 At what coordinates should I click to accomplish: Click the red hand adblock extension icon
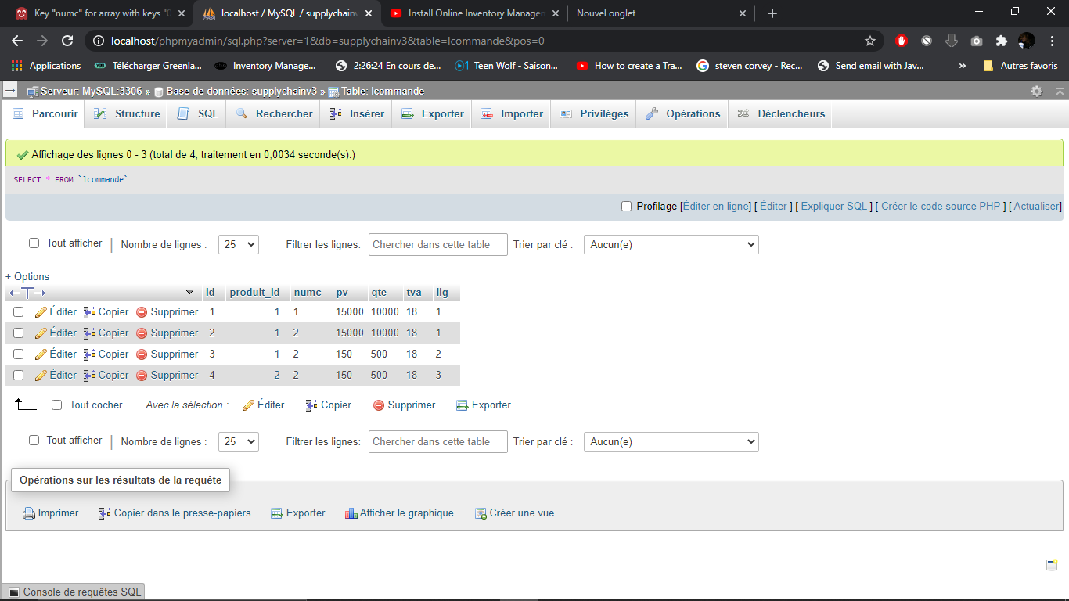point(902,41)
